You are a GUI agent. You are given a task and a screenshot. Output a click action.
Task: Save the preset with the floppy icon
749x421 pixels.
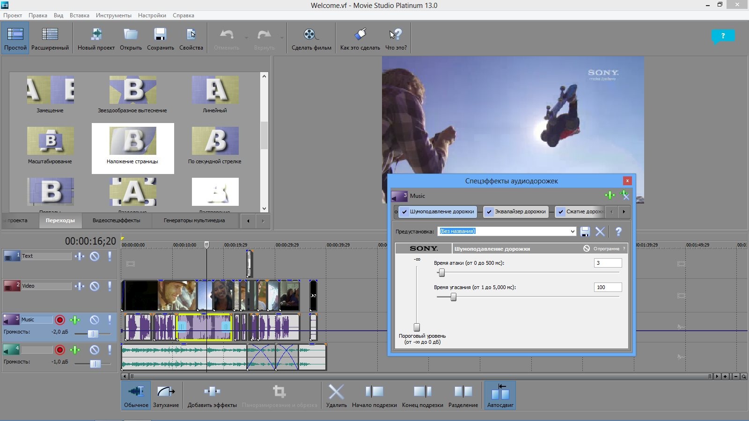(585, 232)
